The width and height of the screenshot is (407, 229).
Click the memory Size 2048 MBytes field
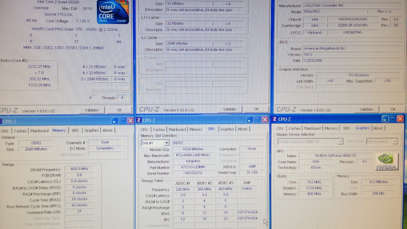point(36,149)
